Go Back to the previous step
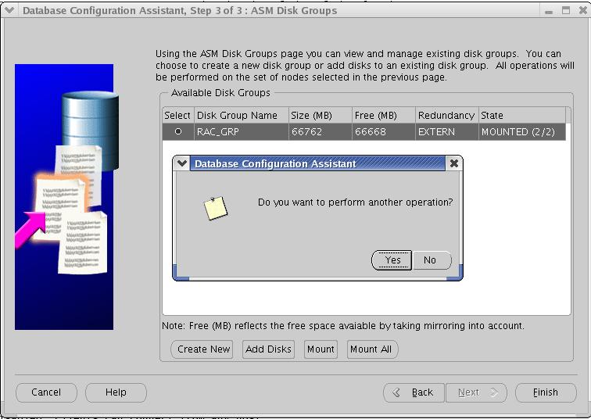This screenshot has height=419, width=591. 414,392
